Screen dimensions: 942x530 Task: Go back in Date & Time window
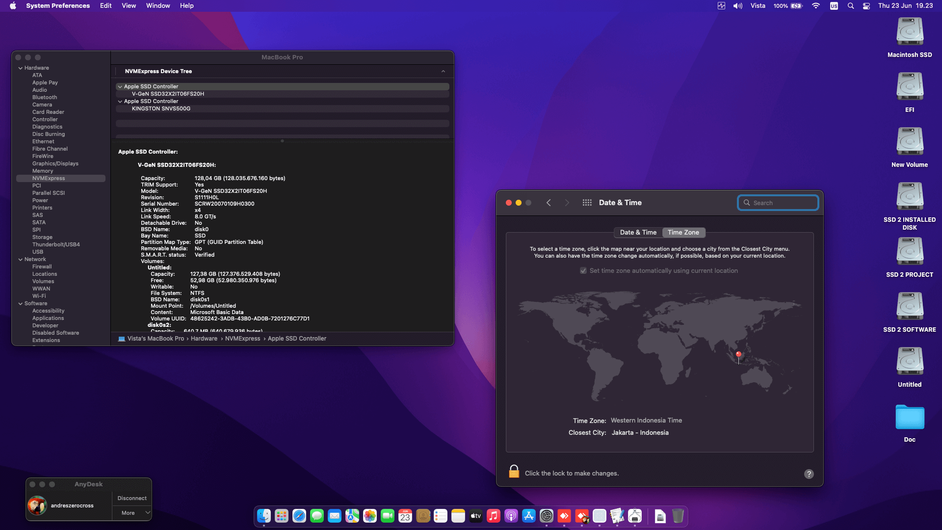549,203
